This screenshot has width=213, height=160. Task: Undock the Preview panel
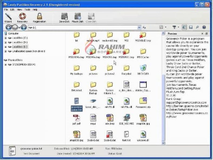pyautogui.click(x=207, y=34)
